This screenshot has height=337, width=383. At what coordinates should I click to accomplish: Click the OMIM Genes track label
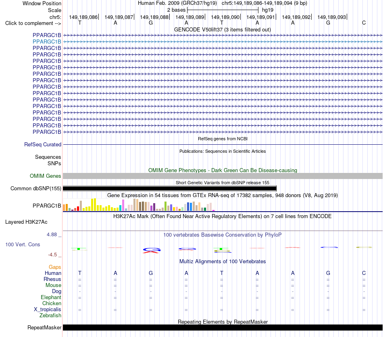(46, 176)
